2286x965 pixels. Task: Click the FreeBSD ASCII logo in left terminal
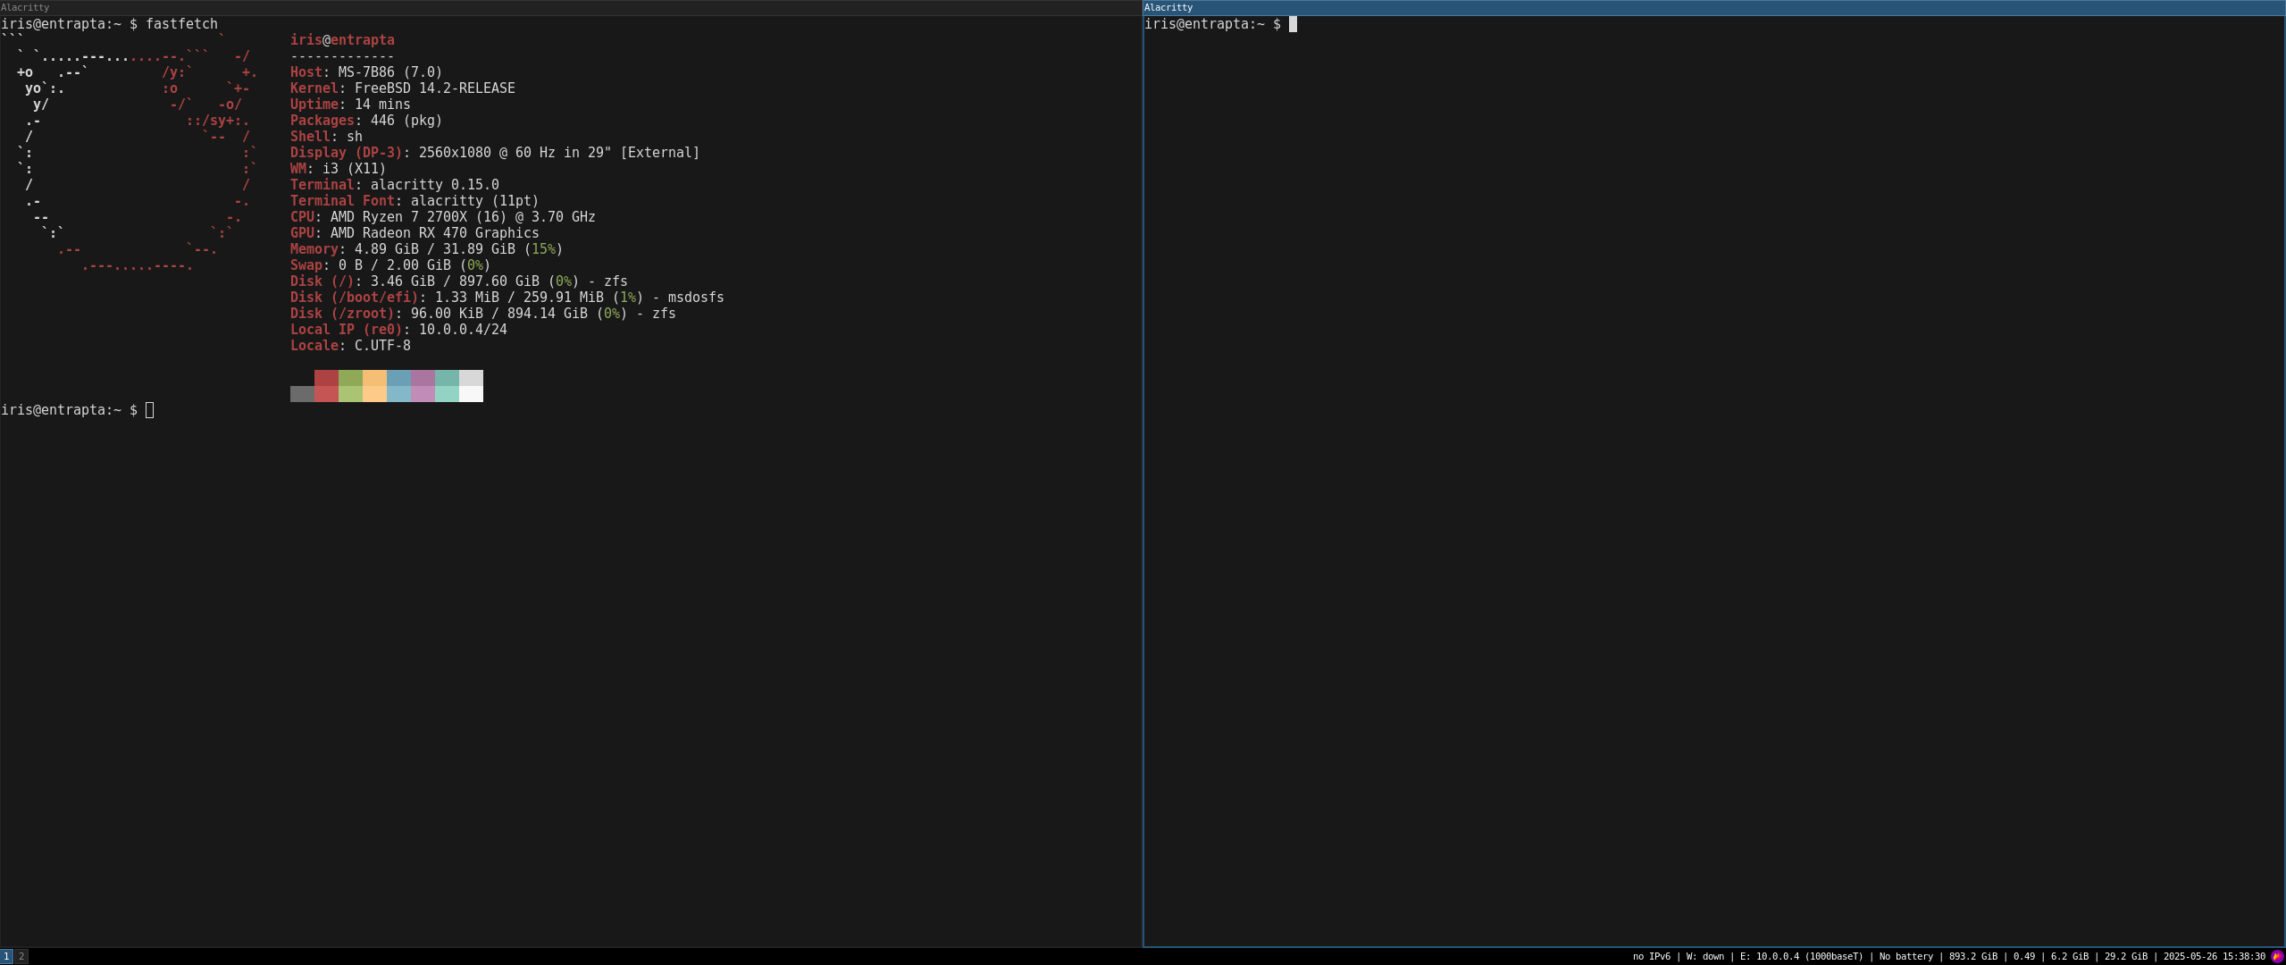pos(130,153)
